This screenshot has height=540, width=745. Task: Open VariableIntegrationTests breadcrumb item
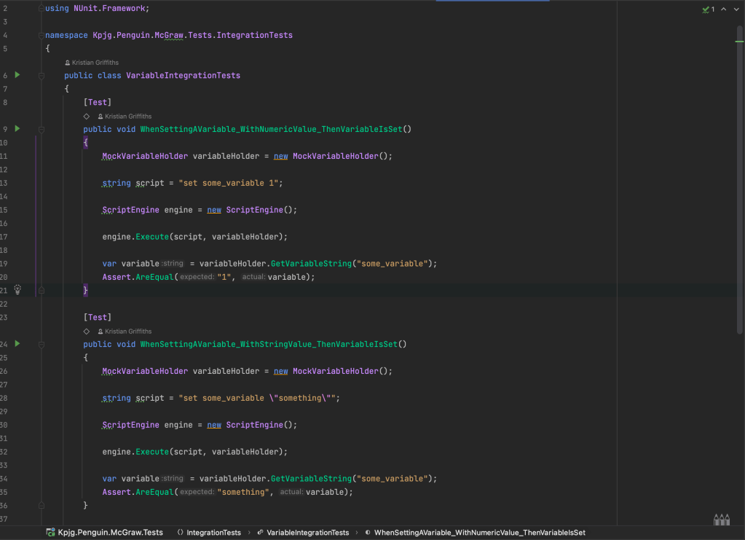(x=307, y=533)
